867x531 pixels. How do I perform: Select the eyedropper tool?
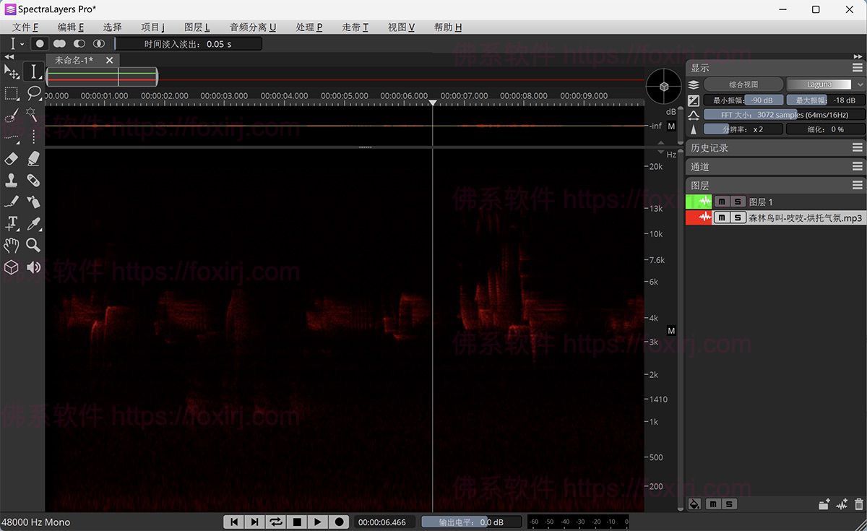[33, 223]
